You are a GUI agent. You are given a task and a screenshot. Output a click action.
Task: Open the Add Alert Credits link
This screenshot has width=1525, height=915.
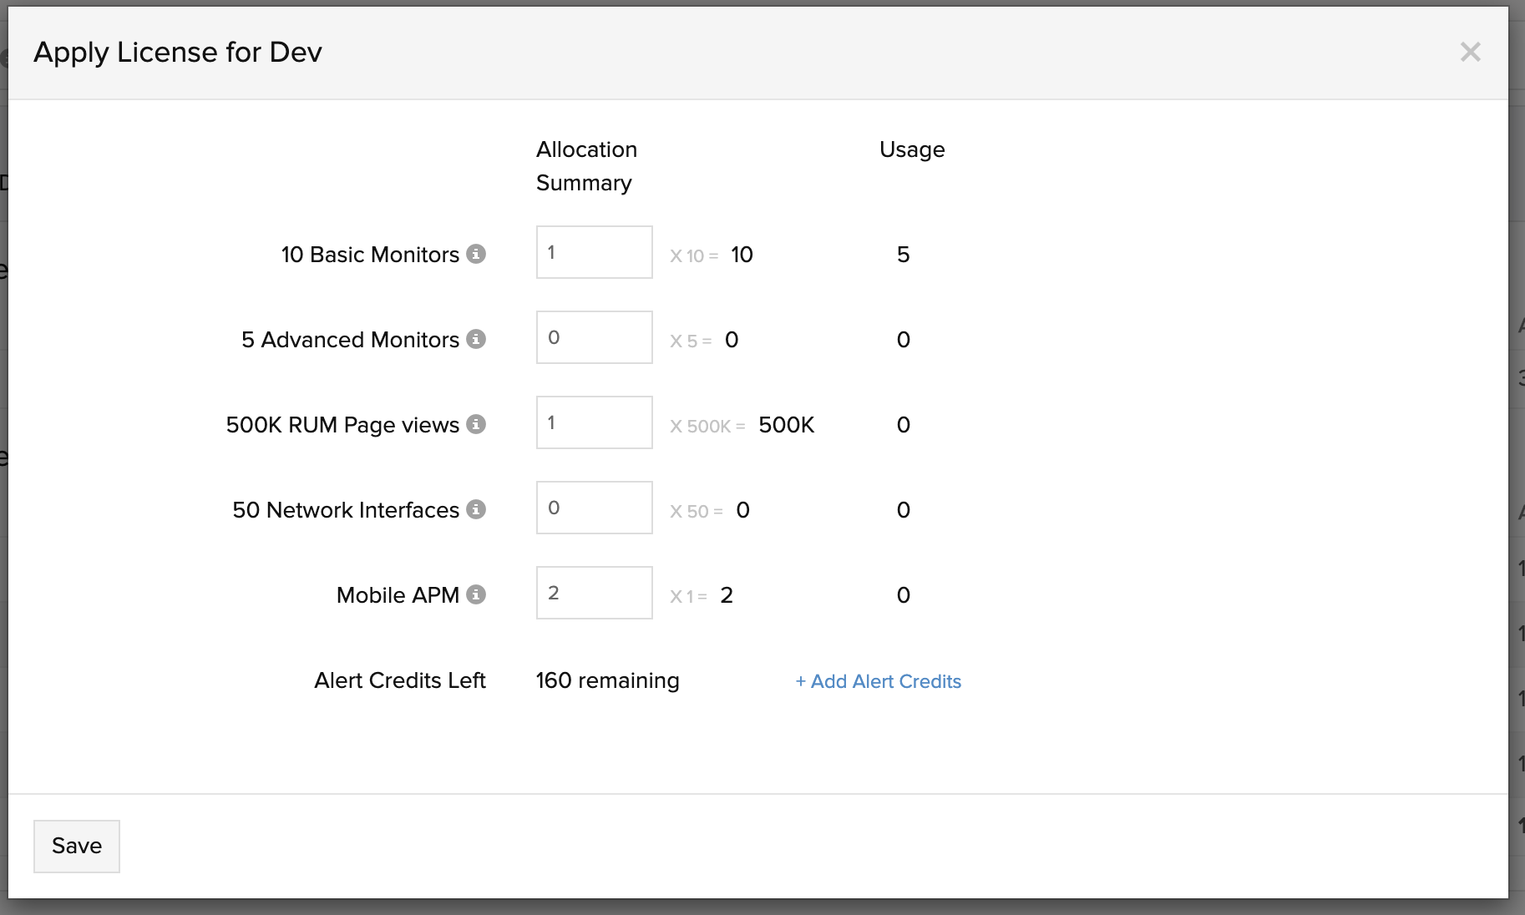point(878,681)
